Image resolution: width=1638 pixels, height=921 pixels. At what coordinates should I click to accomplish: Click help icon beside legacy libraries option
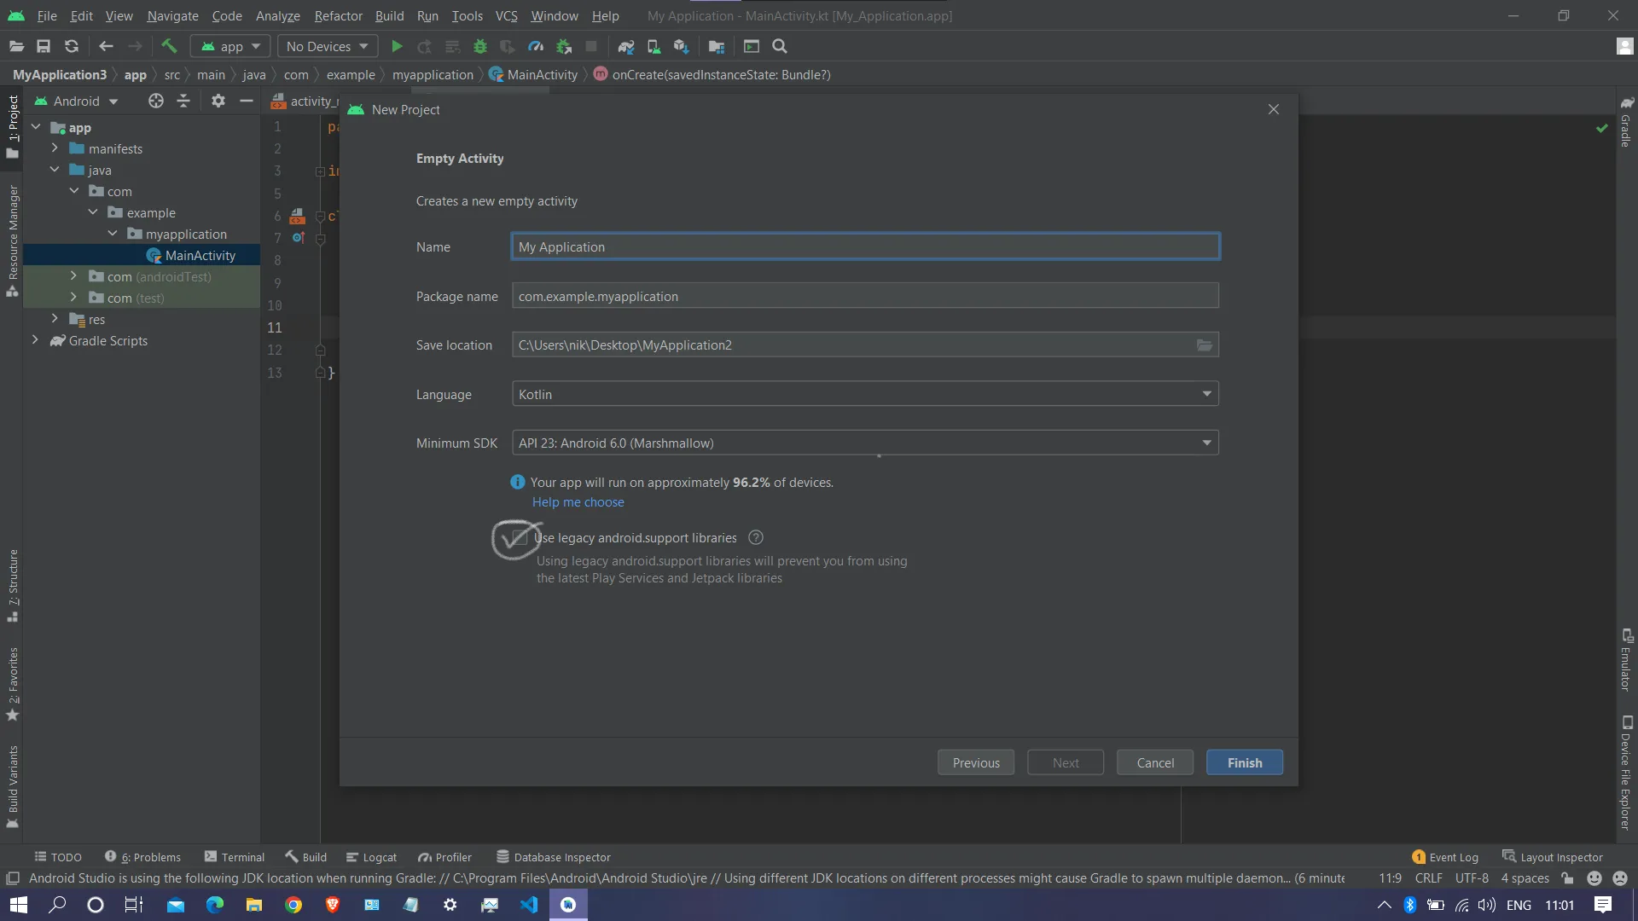[755, 538]
